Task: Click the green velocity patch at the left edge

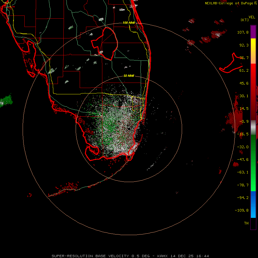Action: coord(6,101)
